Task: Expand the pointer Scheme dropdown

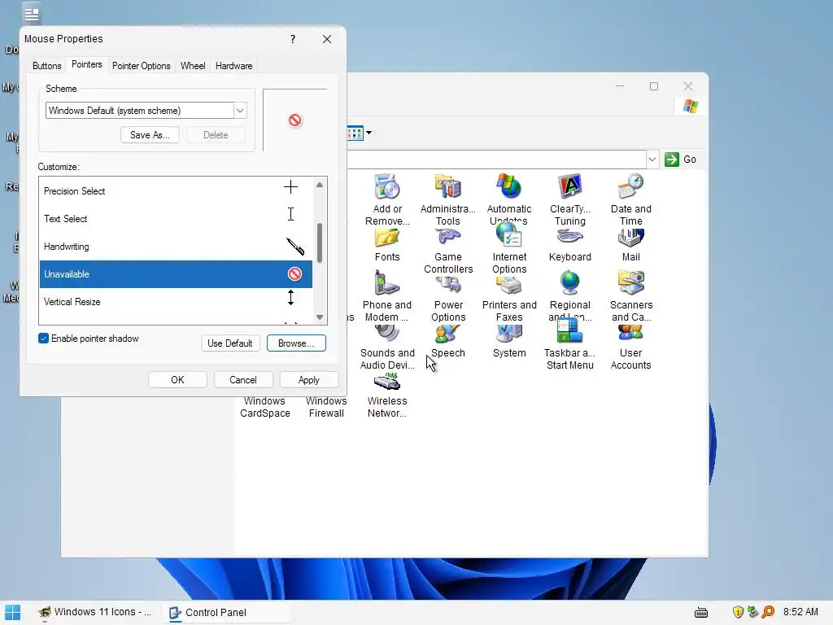Action: [240, 111]
